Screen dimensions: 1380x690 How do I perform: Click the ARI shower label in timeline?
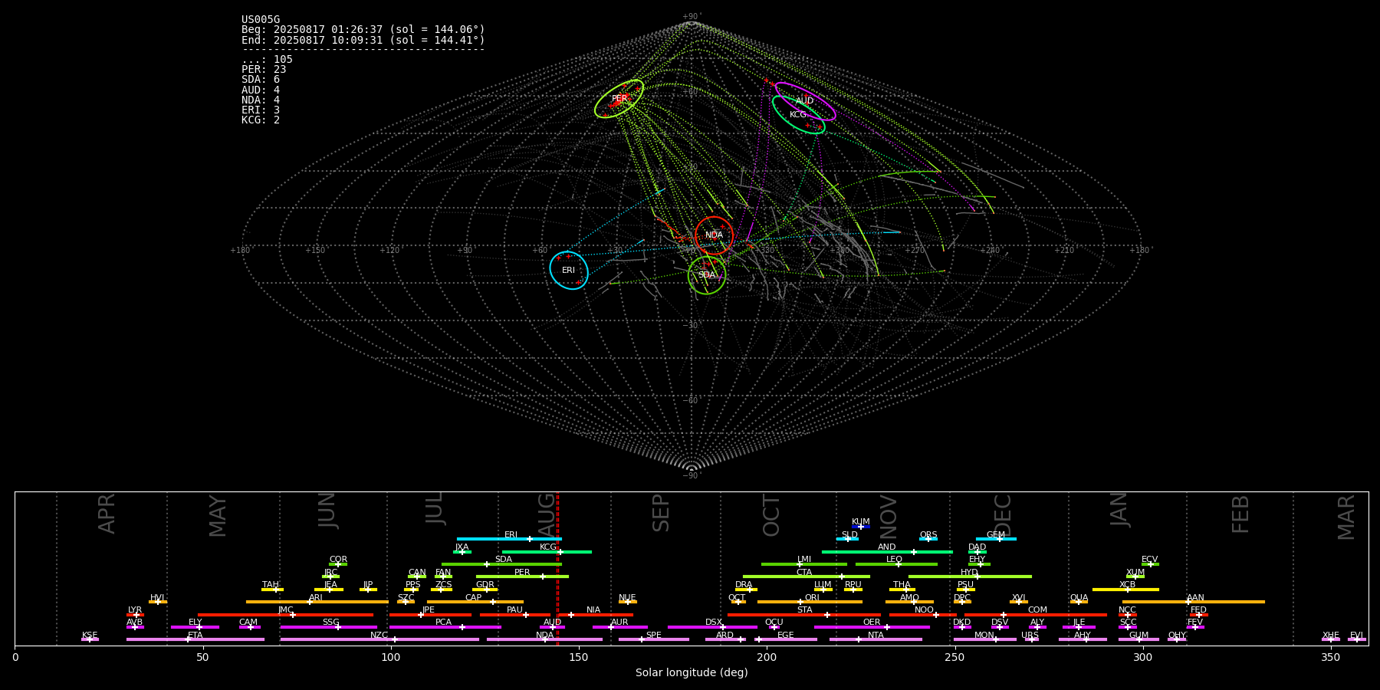[315, 598]
